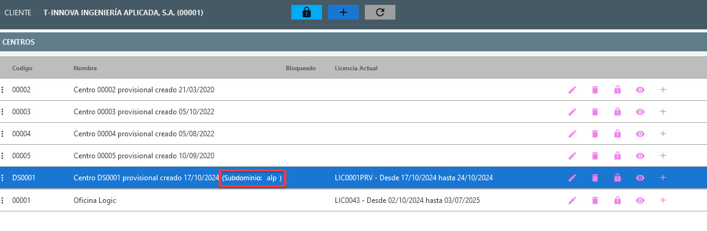This screenshot has height=231, width=707.
Task: Click the Licencia Actual column header
Action: click(x=356, y=68)
